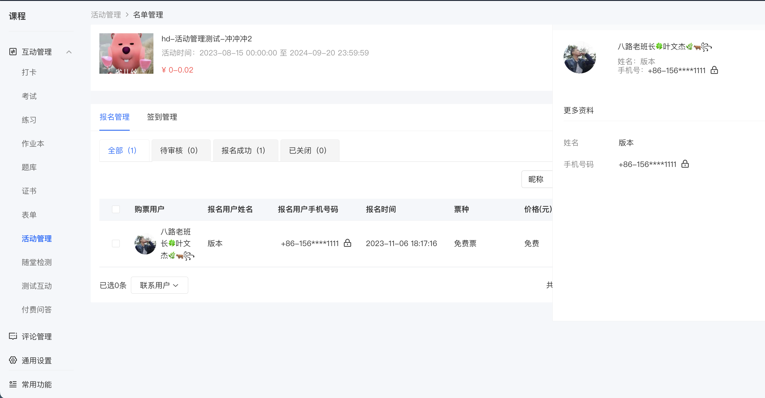Go to 活动管理 breadcrumb link
The height and width of the screenshot is (398, 765).
tap(106, 15)
